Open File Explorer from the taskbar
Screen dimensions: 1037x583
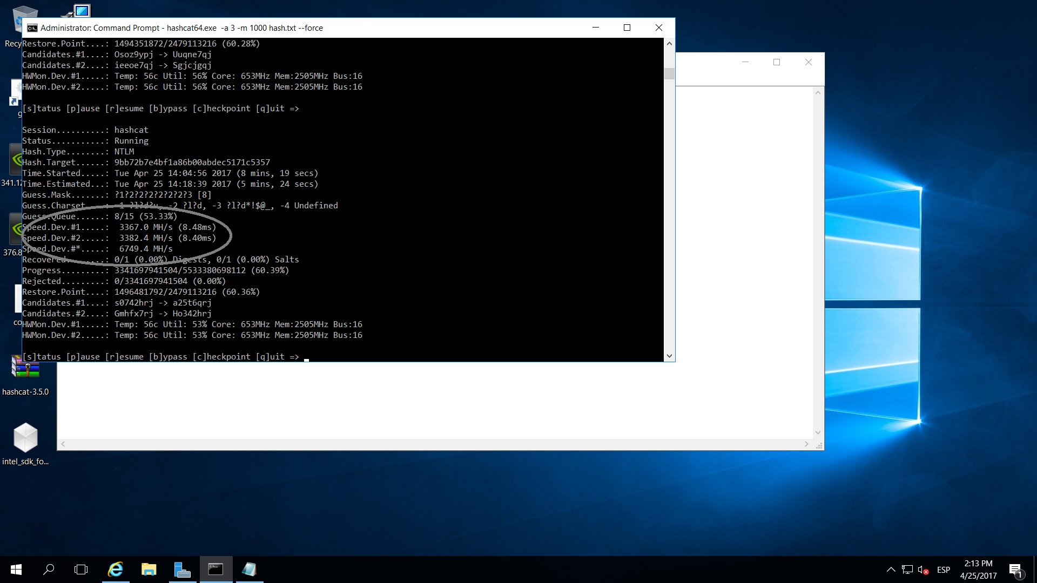pos(149,570)
